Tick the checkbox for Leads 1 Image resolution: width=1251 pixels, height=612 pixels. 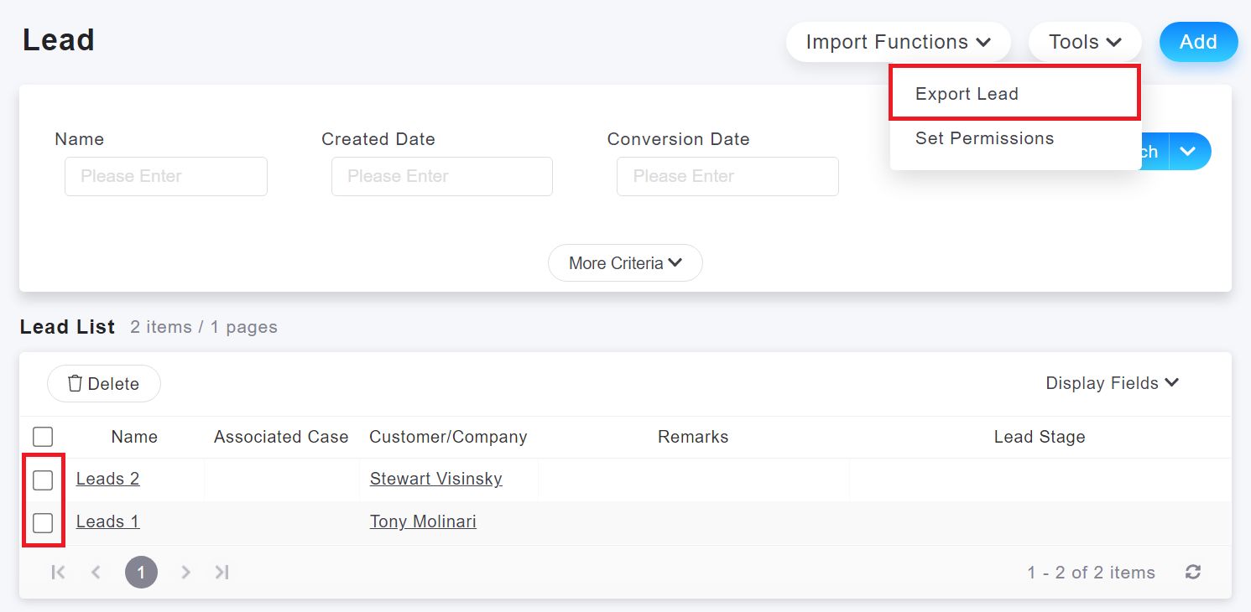pyautogui.click(x=43, y=523)
